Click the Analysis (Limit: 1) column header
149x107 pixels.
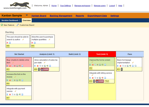click(47, 54)
